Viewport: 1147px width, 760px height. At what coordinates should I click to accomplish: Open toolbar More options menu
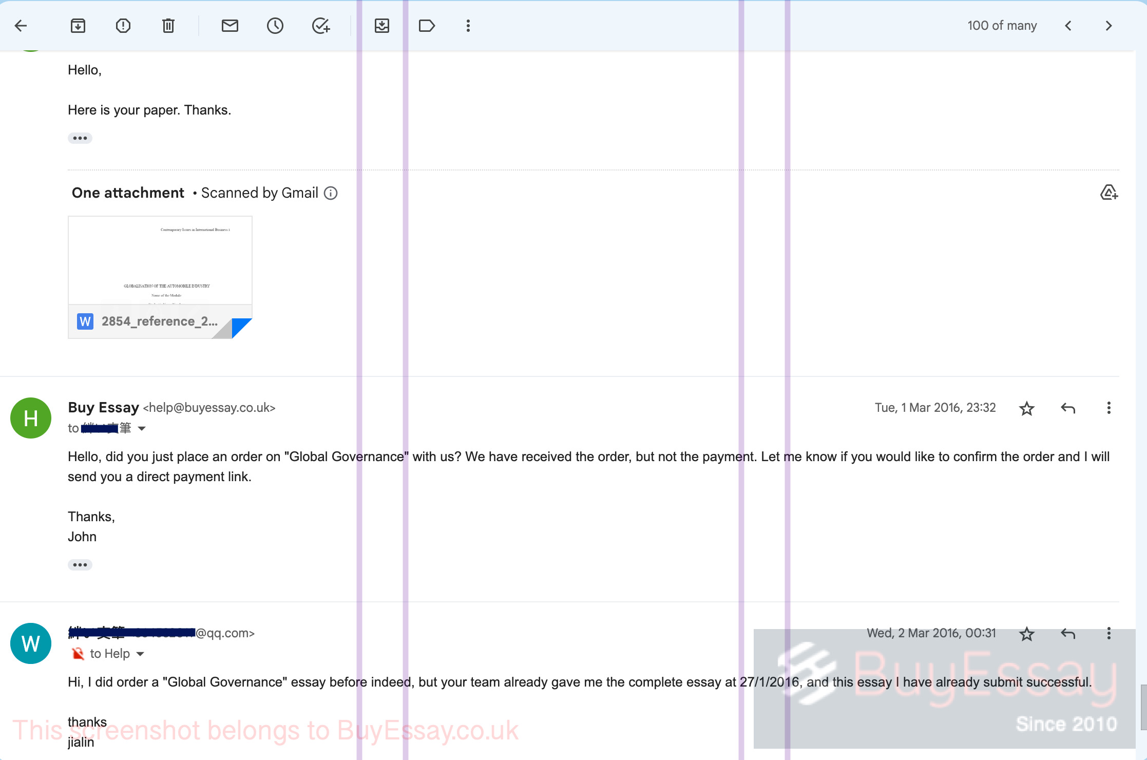[x=468, y=26]
